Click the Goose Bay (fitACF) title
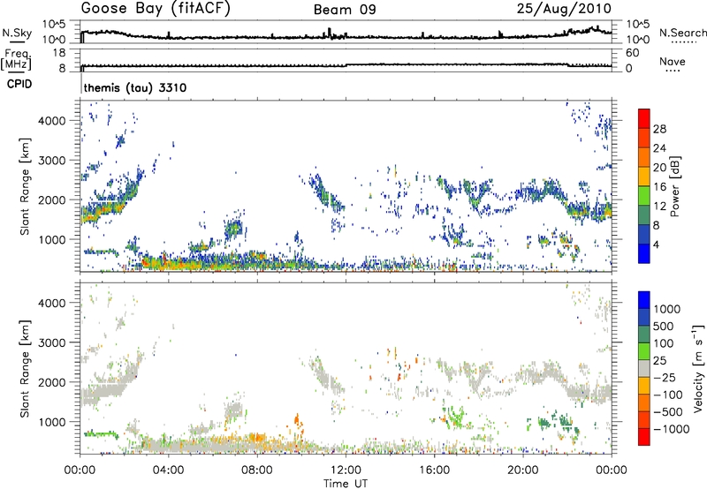Viewport: 707px width, 489px height. [156, 9]
